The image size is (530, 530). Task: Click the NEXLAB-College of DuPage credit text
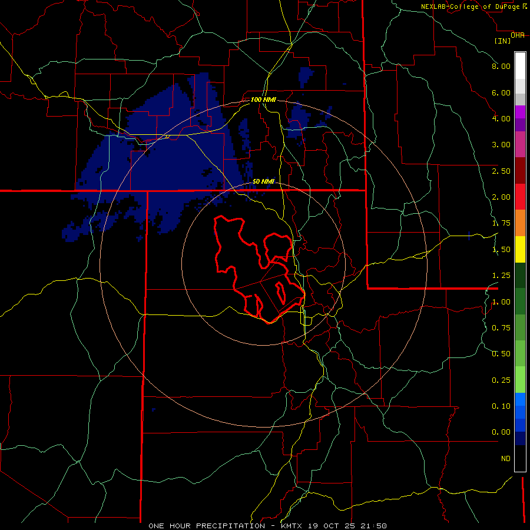pos(473,6)
